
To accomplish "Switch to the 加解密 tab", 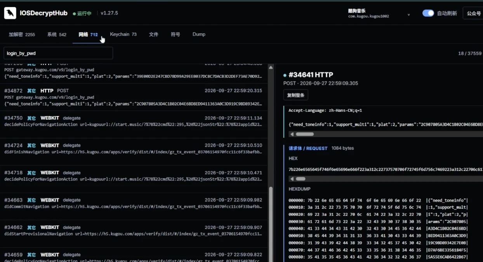I will pyautogui.click(x=22, y=35).
